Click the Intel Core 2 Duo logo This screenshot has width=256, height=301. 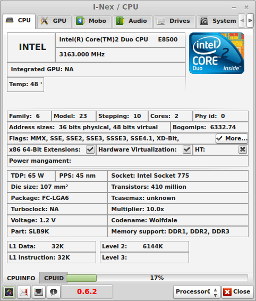(217, 53)
